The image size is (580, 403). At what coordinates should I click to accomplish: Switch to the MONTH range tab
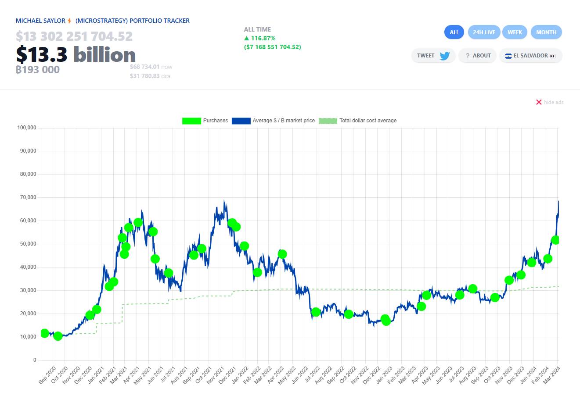[x=546, y=32]
